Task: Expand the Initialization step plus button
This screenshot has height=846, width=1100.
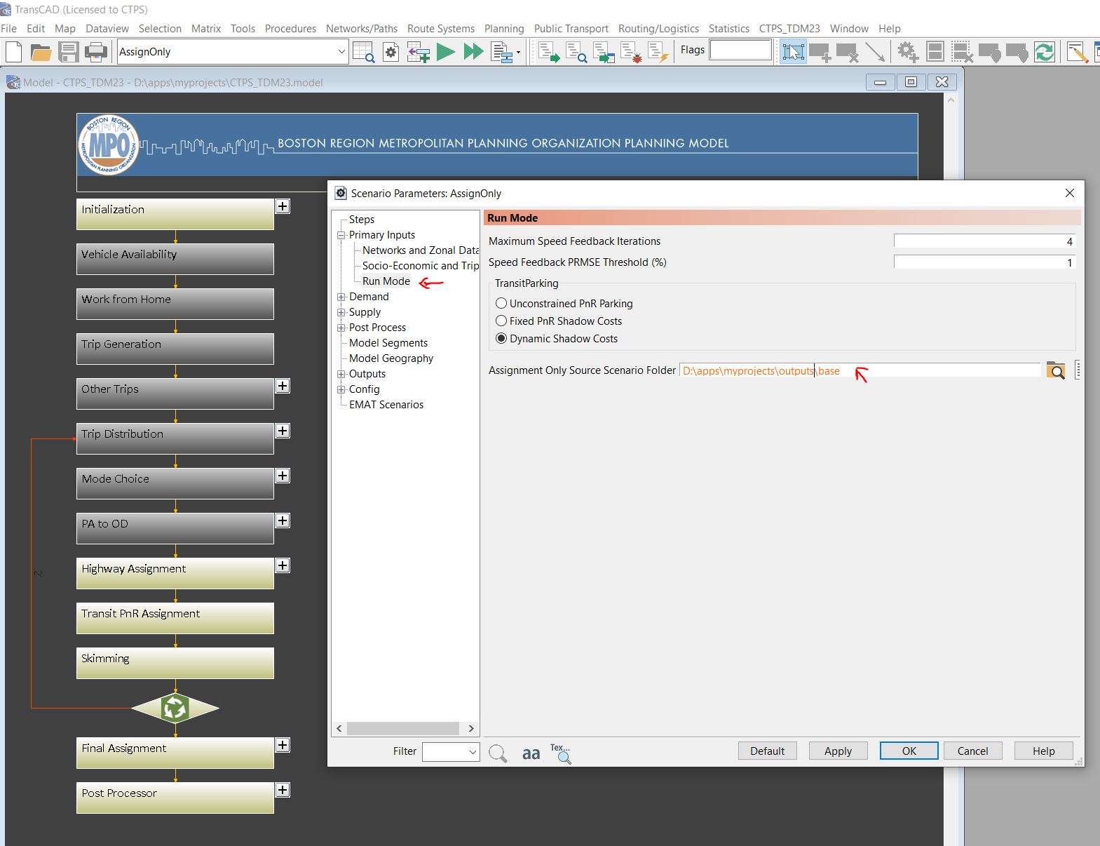Action: 283,206
